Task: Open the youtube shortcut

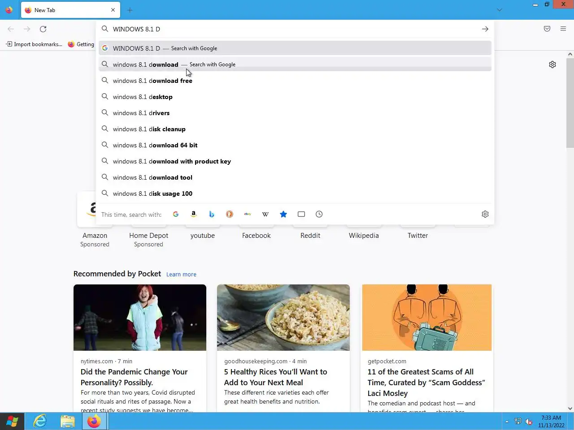Action: 202,235
